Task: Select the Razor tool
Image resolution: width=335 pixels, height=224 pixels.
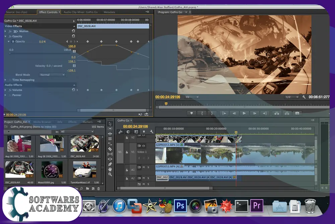Action: [110, 149]
